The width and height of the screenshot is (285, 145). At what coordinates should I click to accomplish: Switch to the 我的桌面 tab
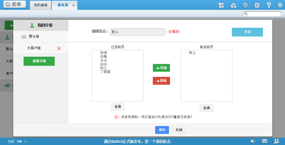(x=41, y=5)
